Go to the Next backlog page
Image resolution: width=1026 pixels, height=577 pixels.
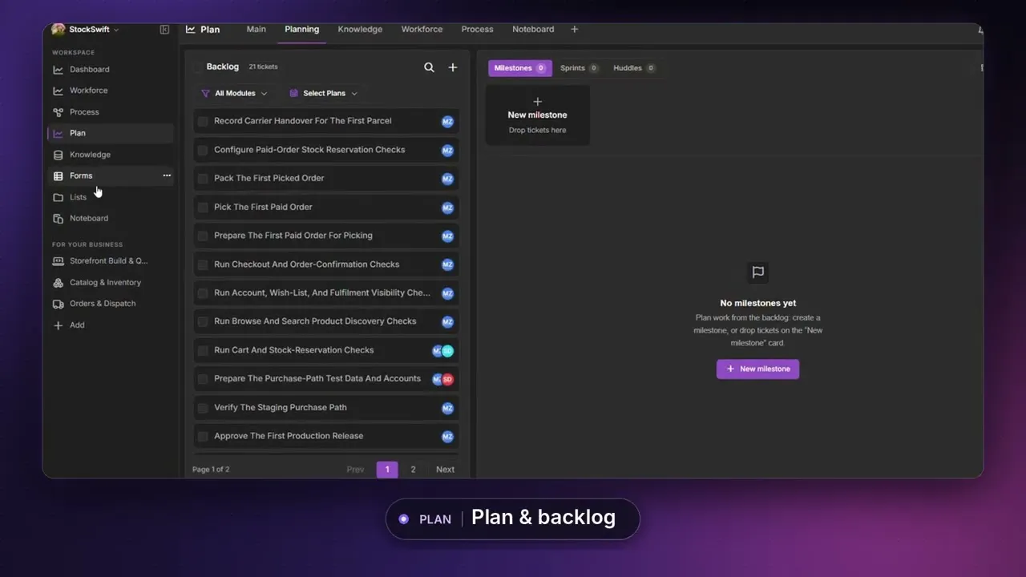point(445,470)
